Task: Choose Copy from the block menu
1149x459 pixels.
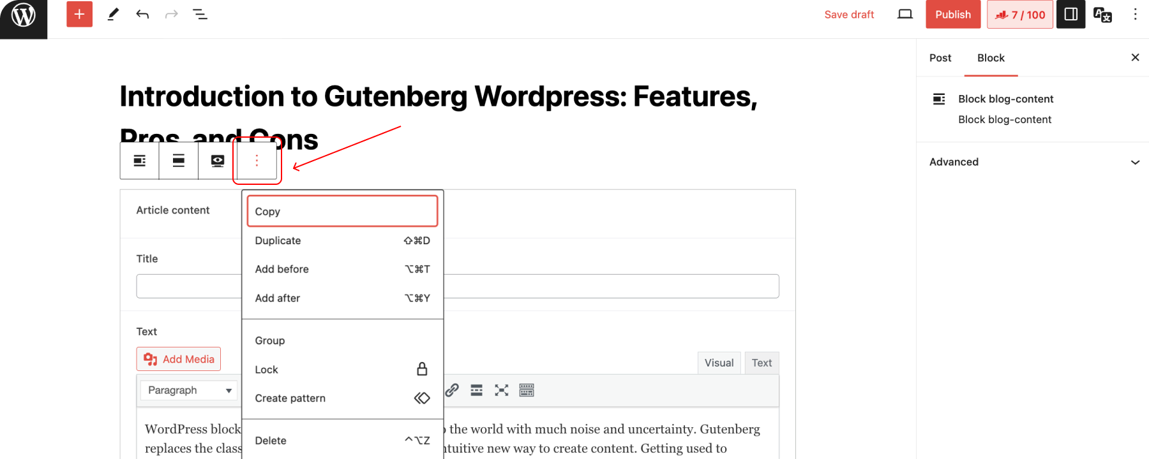Action: click(342, 212)
